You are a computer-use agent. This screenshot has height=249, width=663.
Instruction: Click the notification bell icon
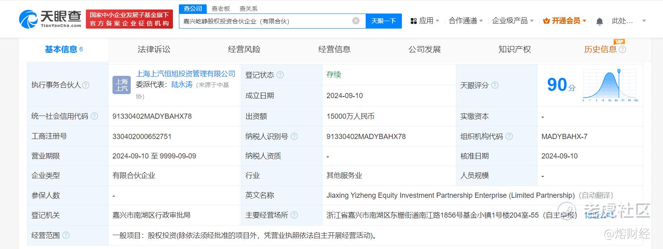(599, 21)
